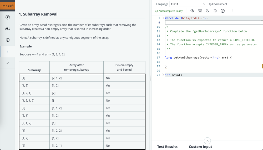Viewport: 263px width, 150px height.
Task: Expand the folded #include block on line 1
Action: 163,18
